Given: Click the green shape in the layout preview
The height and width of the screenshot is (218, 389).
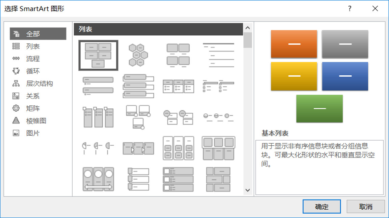Looking at the screenshot, I should point(319,108).
